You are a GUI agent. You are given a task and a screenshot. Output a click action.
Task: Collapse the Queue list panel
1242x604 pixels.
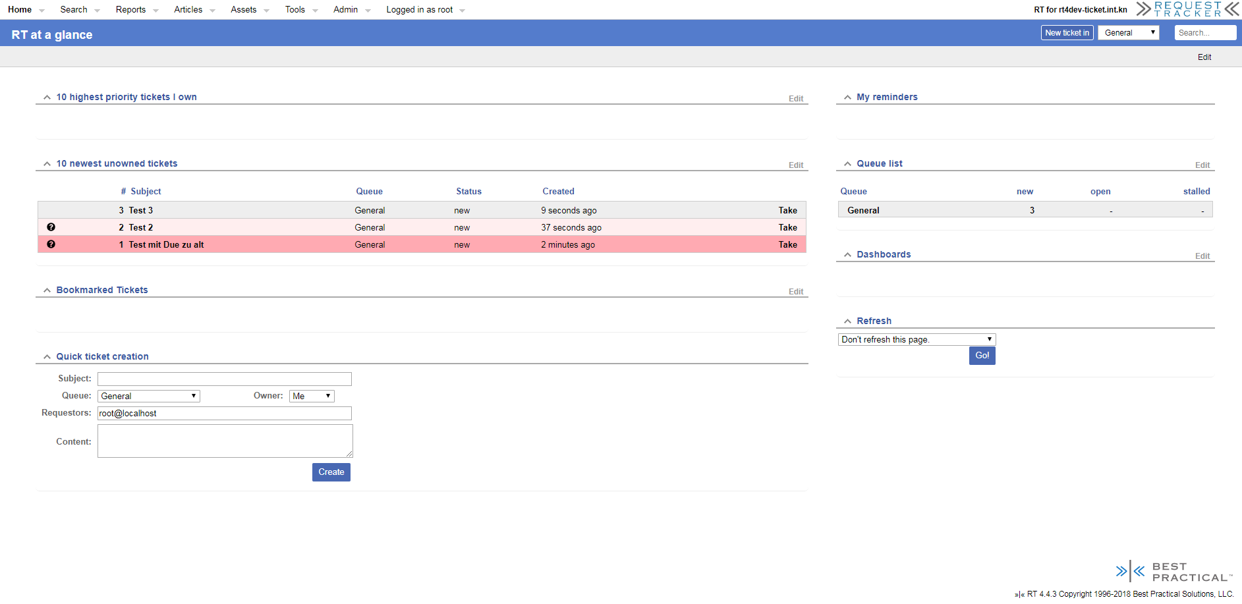[847, 164]
